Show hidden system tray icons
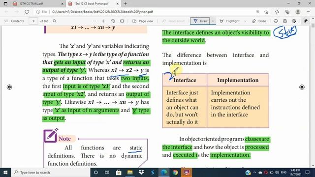 click(x=255, y=173)
